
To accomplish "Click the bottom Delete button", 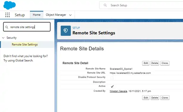I will [x=155, y=98].
